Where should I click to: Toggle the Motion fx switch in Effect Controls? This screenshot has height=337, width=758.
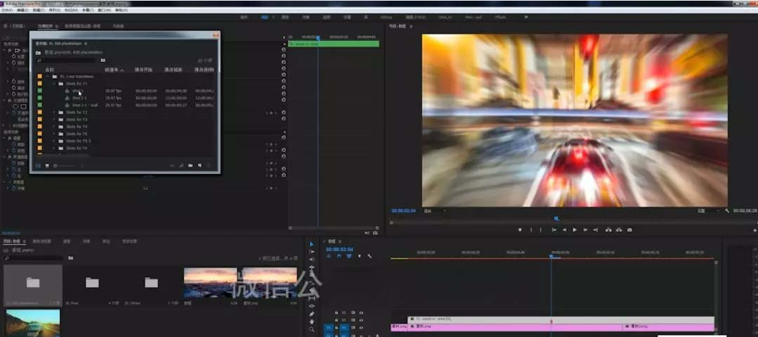pyautogui.click(x=10, y=50)
